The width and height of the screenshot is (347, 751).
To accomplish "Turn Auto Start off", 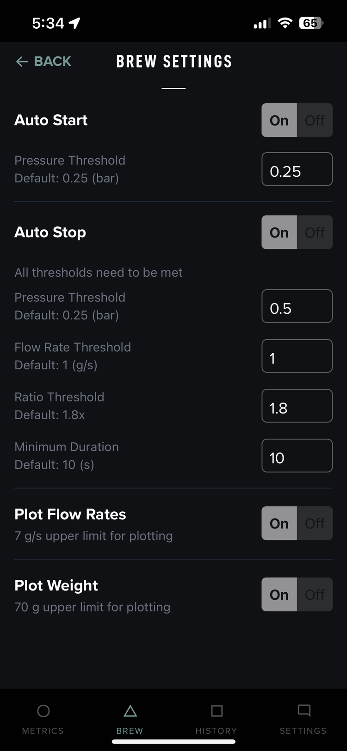I will [315, 120].
